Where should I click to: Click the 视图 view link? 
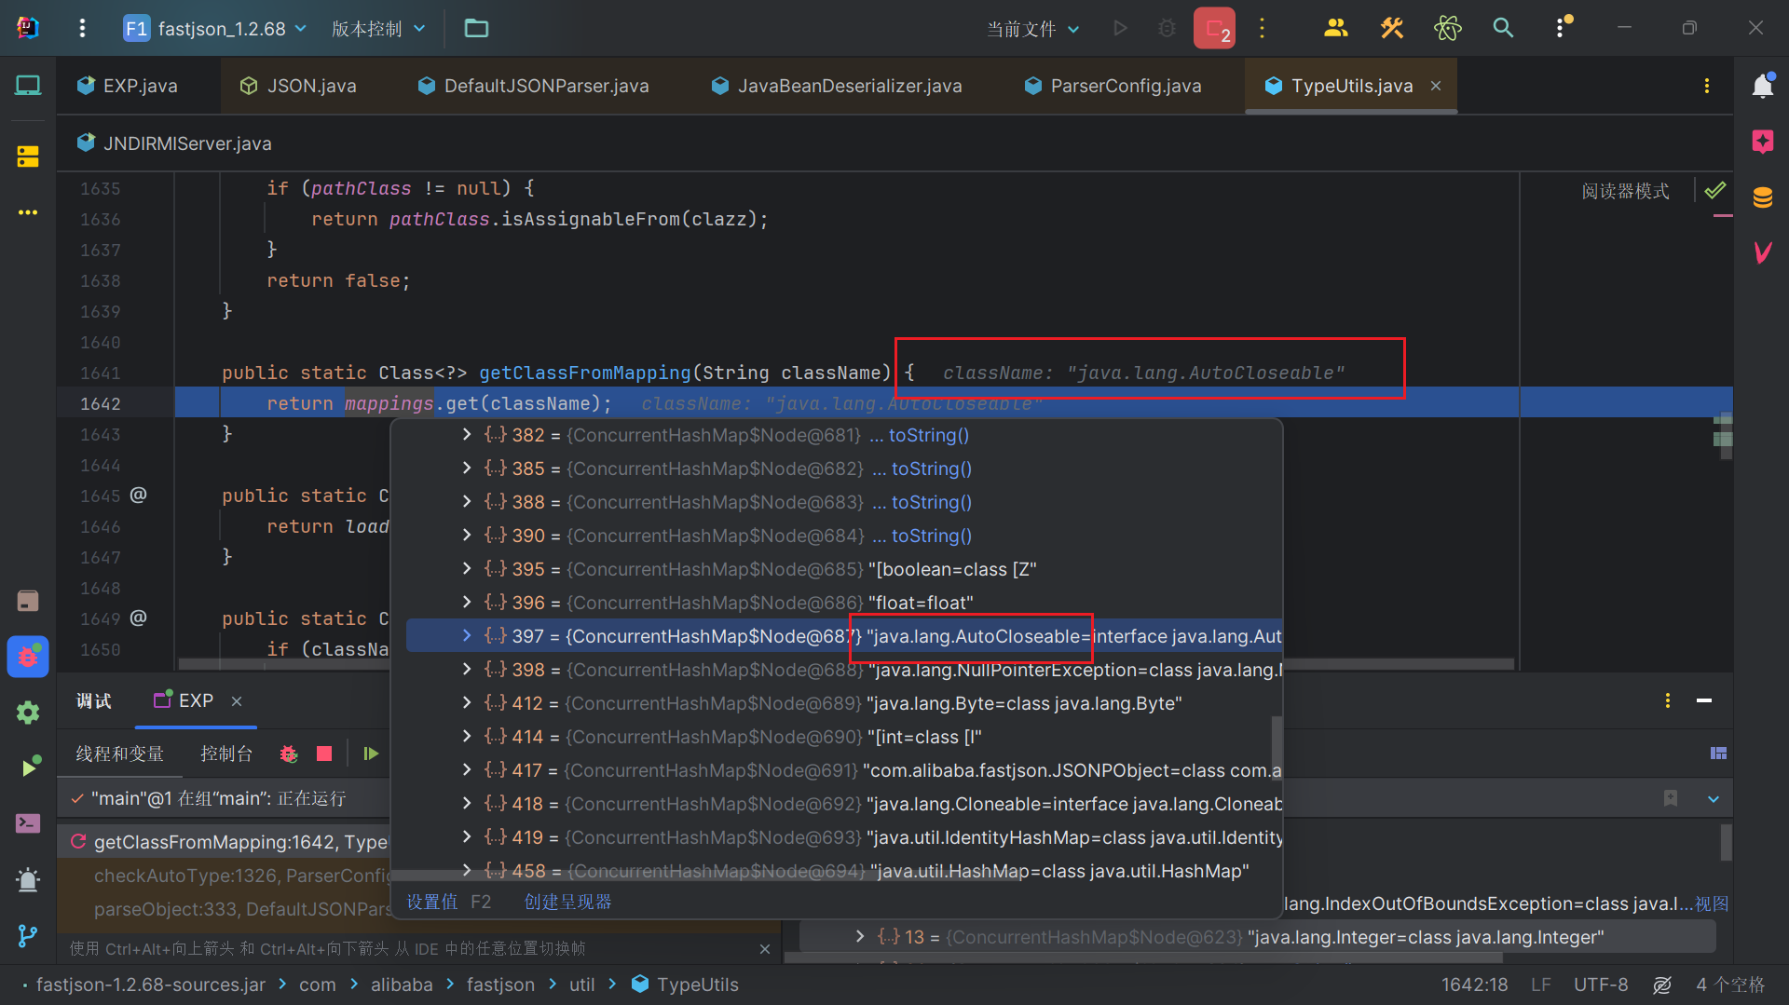coord(1712,903)
